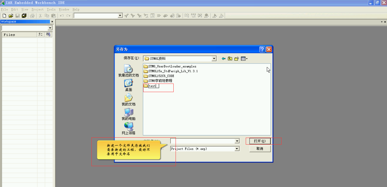Open the Window menu
This screenshot has width=387, height=187.
pyautogui.click(x=64, y=9)
